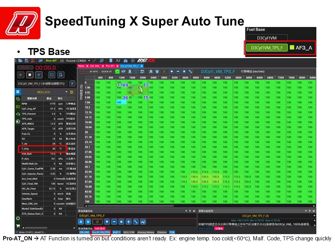
Task: Click the step value field showing 2
Action: click(x=97, y=222)
